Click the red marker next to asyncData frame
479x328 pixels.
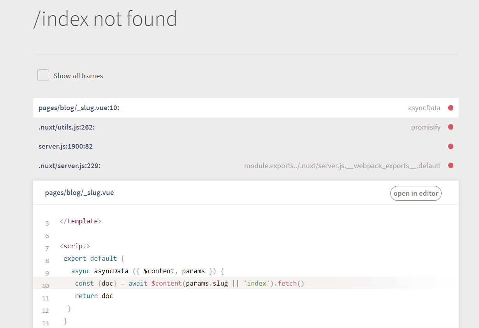(451, 108)
